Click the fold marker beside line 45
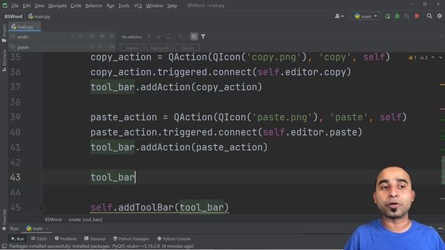445x250 pixels. click(x=42, y=208)
